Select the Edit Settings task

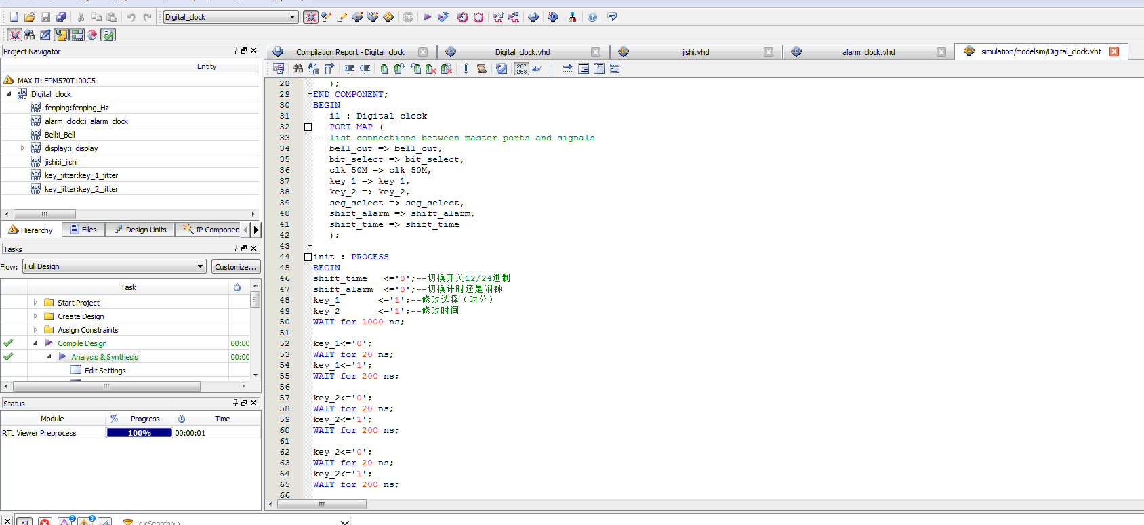coord(105,371)
